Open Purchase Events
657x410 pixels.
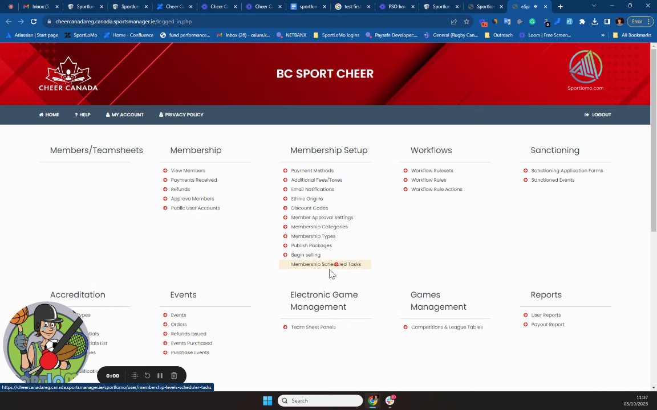[x=190, y=352]
